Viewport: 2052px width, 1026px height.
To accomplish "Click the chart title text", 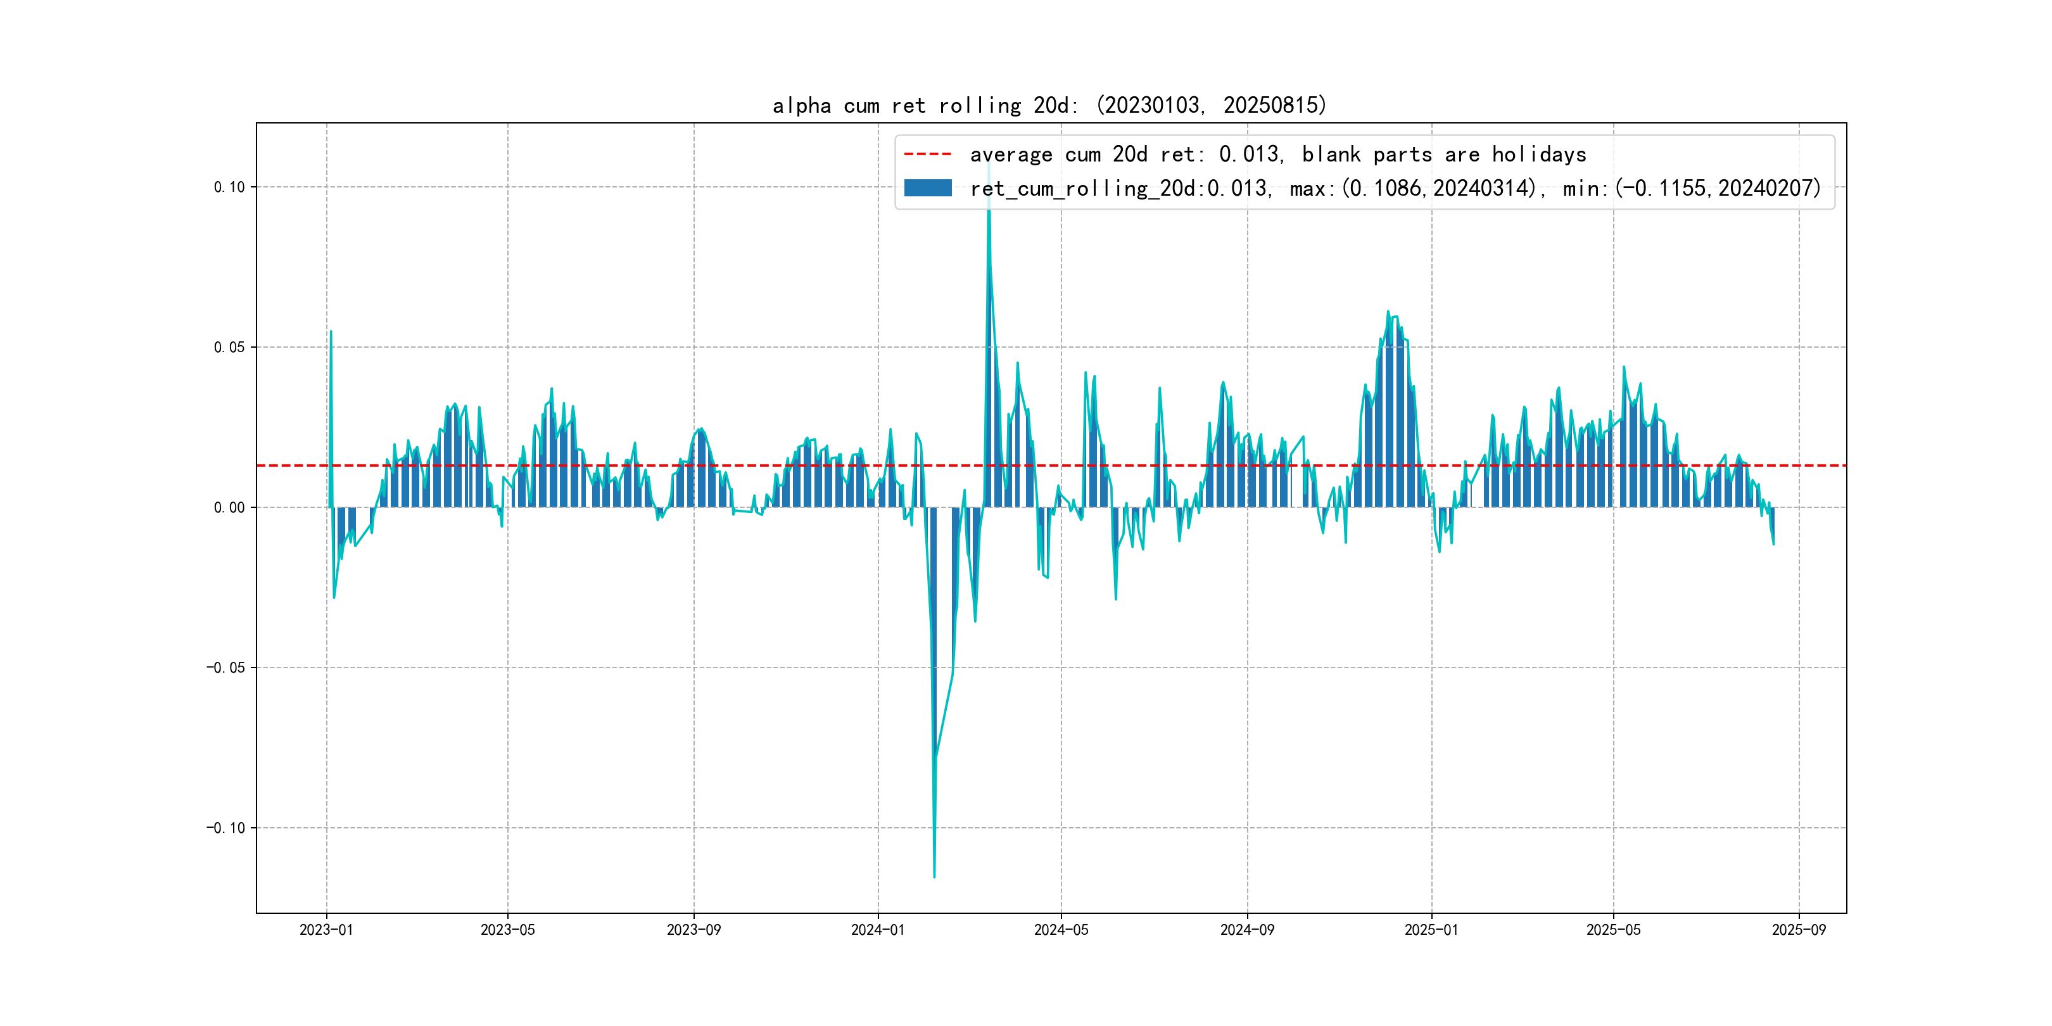I will 1049,105.
